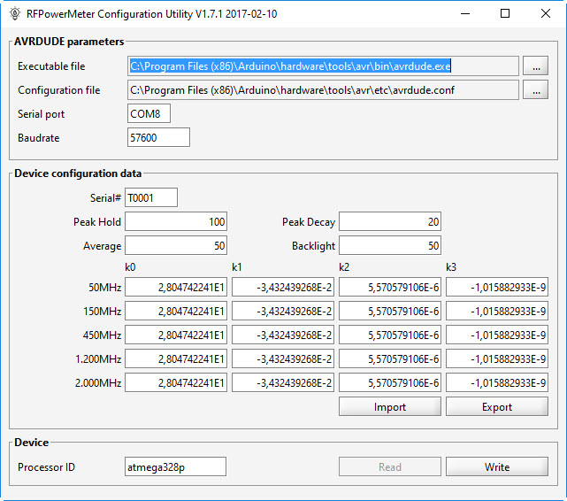Click the Average value field

click(176, 245)
